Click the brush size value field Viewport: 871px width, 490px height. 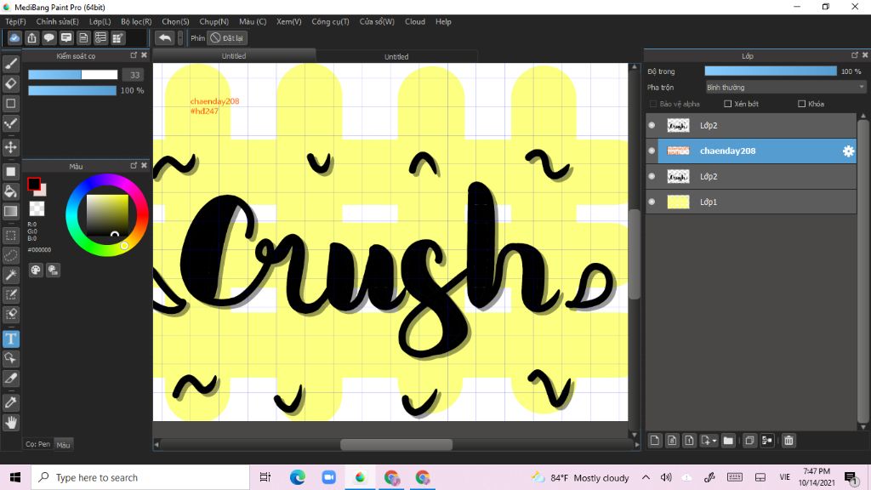pyautogui.click(x=134, y=75)
